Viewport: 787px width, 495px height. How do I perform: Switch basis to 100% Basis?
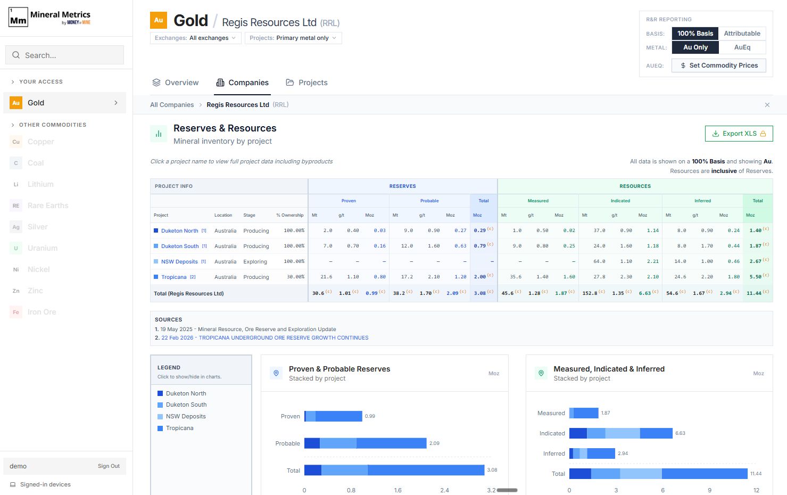(x=695, y=34)
